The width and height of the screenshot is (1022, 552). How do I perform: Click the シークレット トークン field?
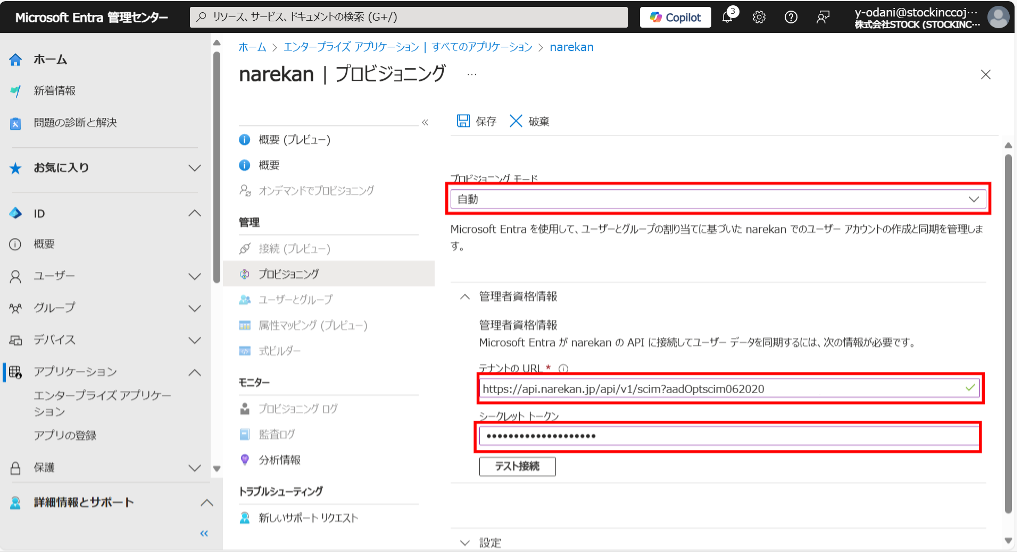click(x=729, y=436)
